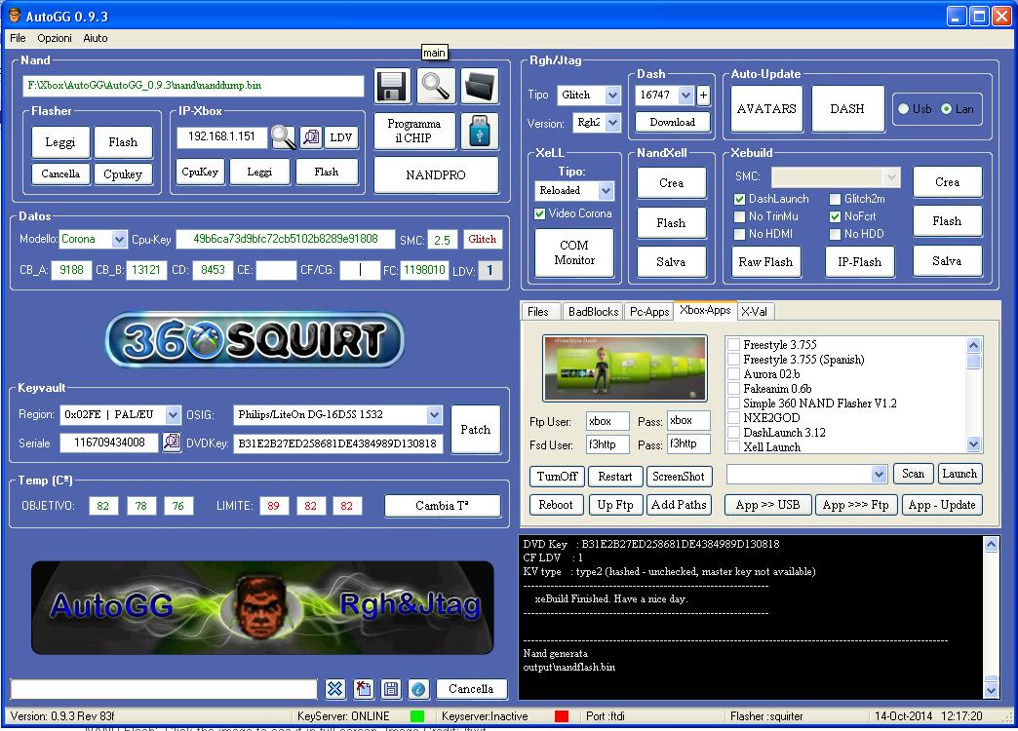
Task: Click the magnifier icon next to the nand path
Action: pyautogui.click(x=436, y=87)
